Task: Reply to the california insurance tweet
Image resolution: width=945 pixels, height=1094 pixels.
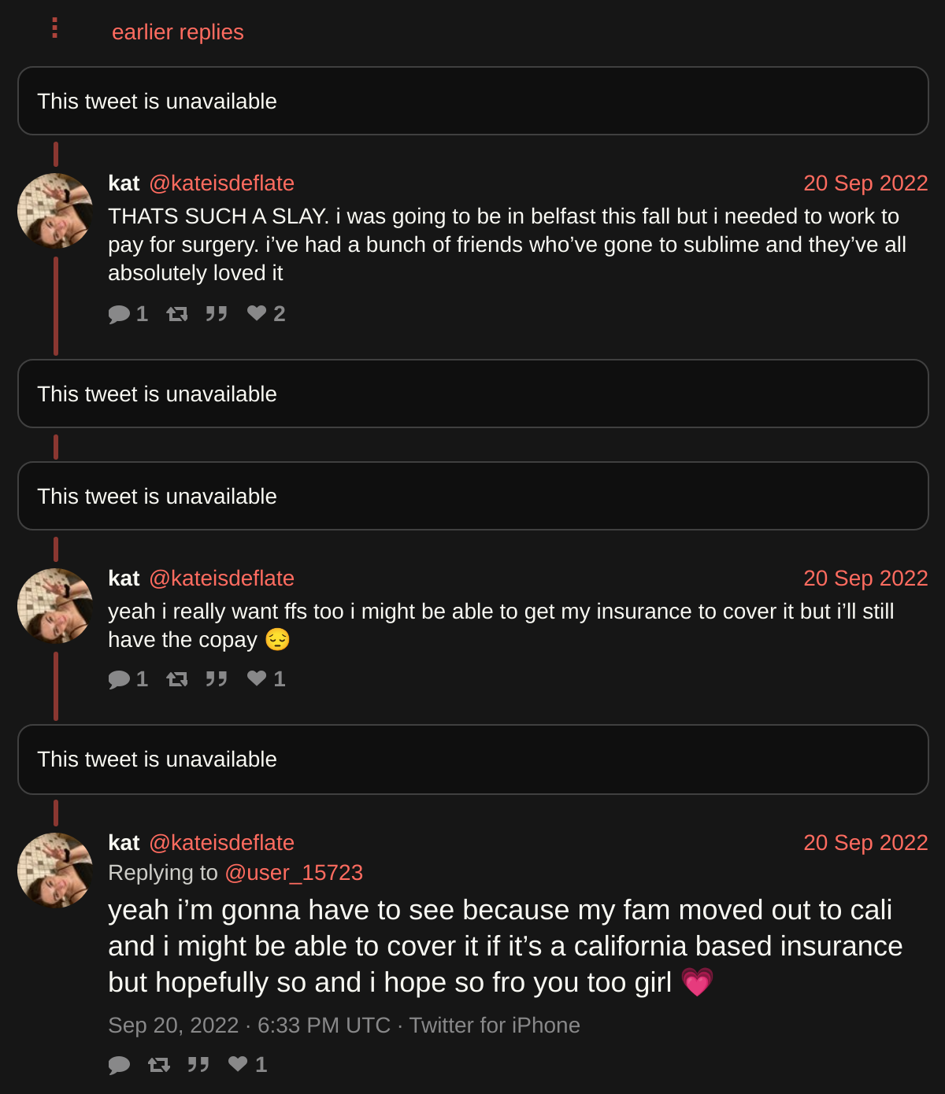Action: click(119, 1065)
